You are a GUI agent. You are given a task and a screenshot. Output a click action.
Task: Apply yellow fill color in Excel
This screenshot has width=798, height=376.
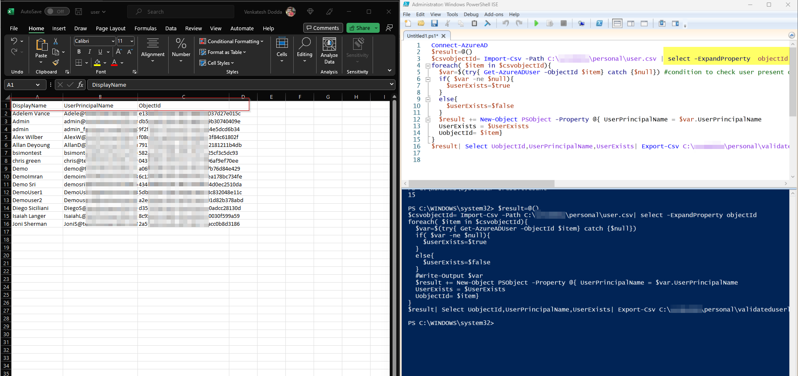[x=97, y=63]
